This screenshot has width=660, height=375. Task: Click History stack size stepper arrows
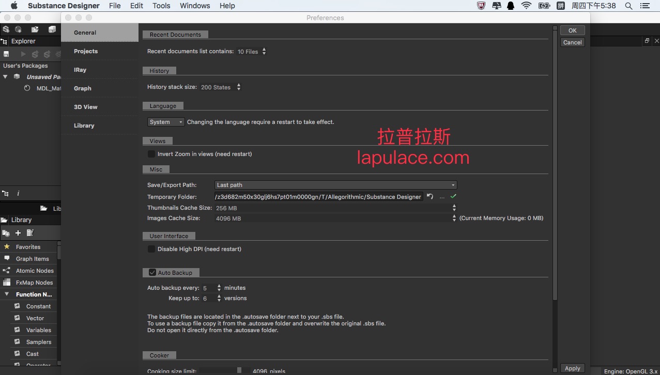pyautogui.click(x=239, y=87)
